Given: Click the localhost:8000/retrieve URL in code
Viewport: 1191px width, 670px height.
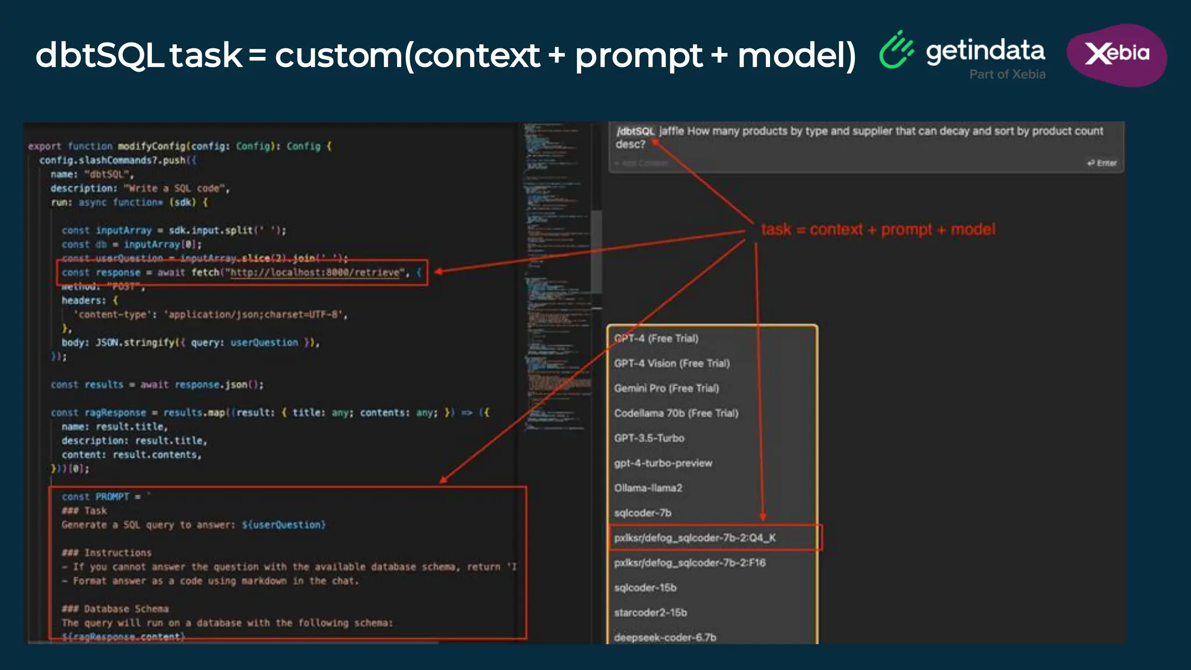Looking at the screenshot, I should pyautogui.click(x=315, y=273).
